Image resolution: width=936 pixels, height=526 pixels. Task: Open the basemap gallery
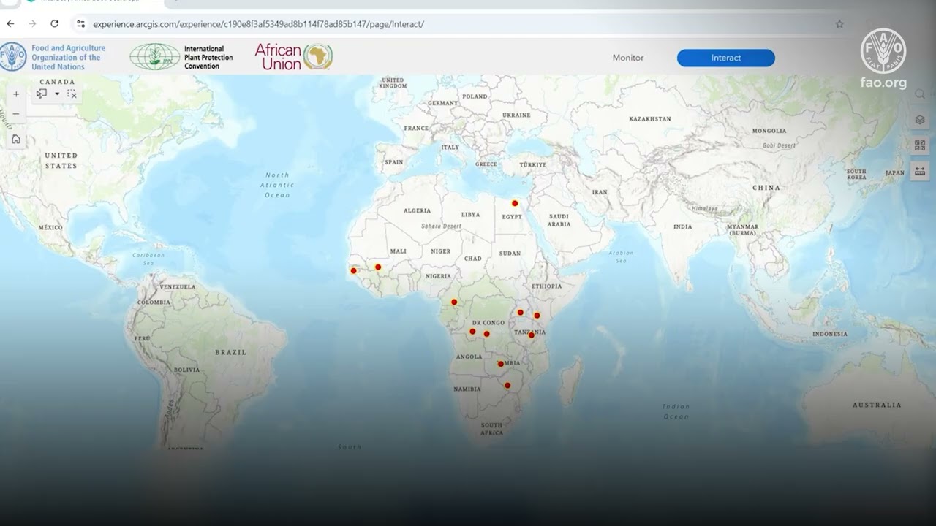(x=920, y=145)
